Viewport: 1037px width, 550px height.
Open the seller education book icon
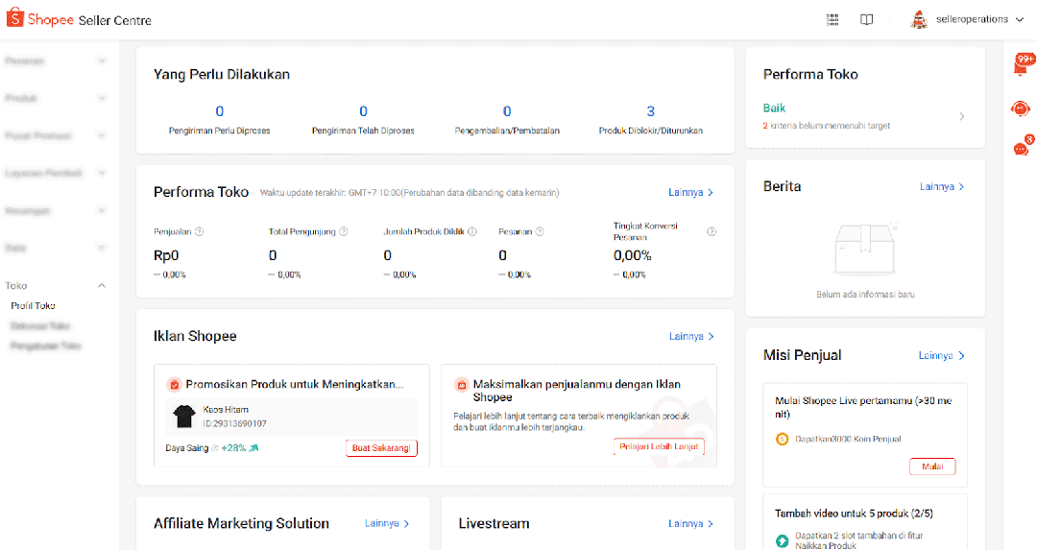[x=867, y=19]
